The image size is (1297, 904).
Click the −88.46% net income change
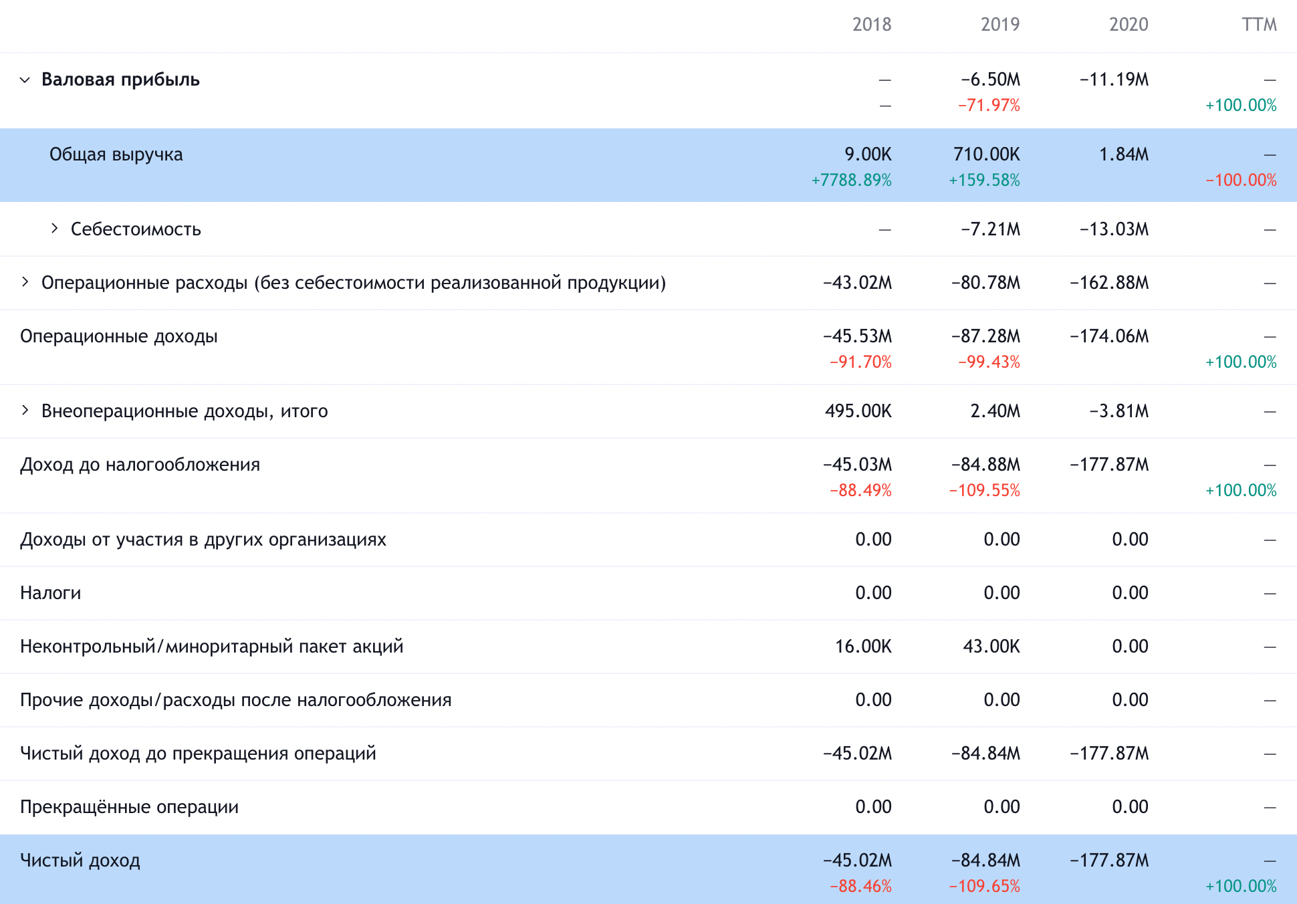[861, 887]
